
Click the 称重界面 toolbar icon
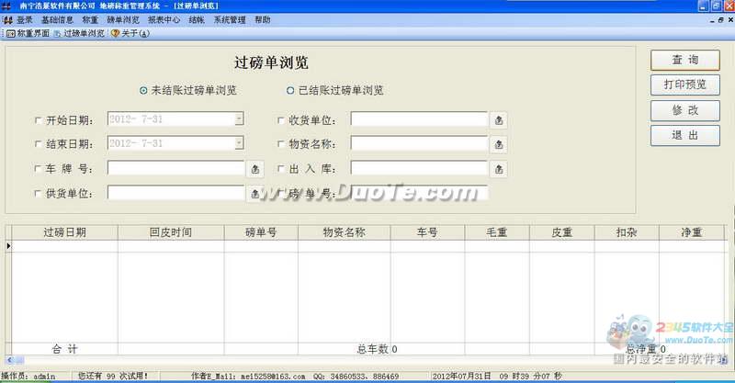point(11,34)
